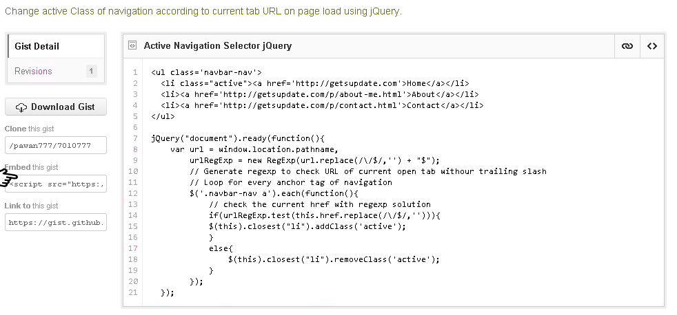Screen dimensions: 677x315
Task: Click line number 10
Action: [x=133, y=171]
